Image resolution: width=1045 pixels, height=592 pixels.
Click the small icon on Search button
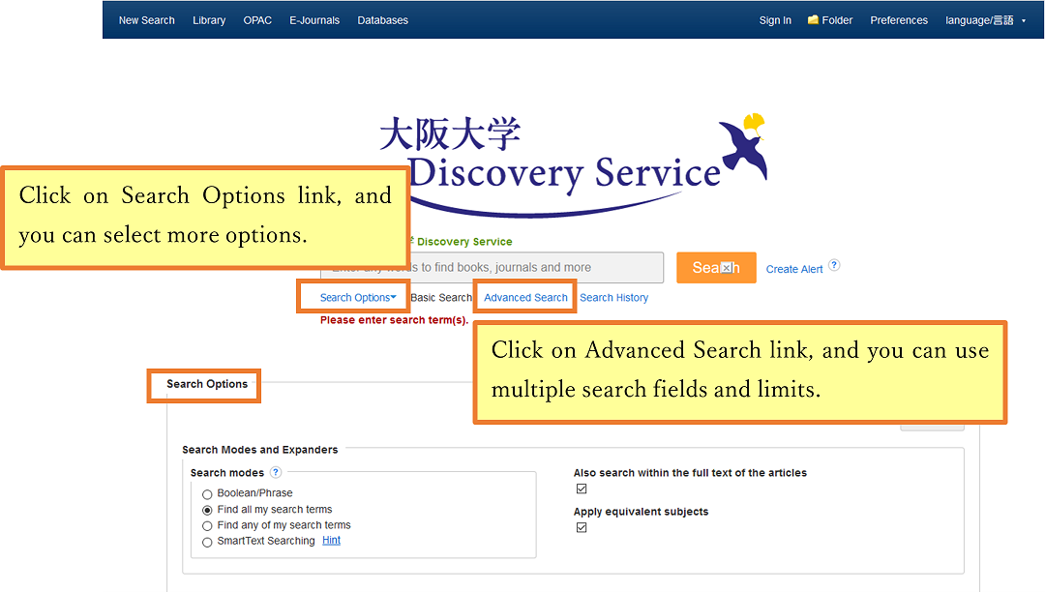click(x=727, y=268)
